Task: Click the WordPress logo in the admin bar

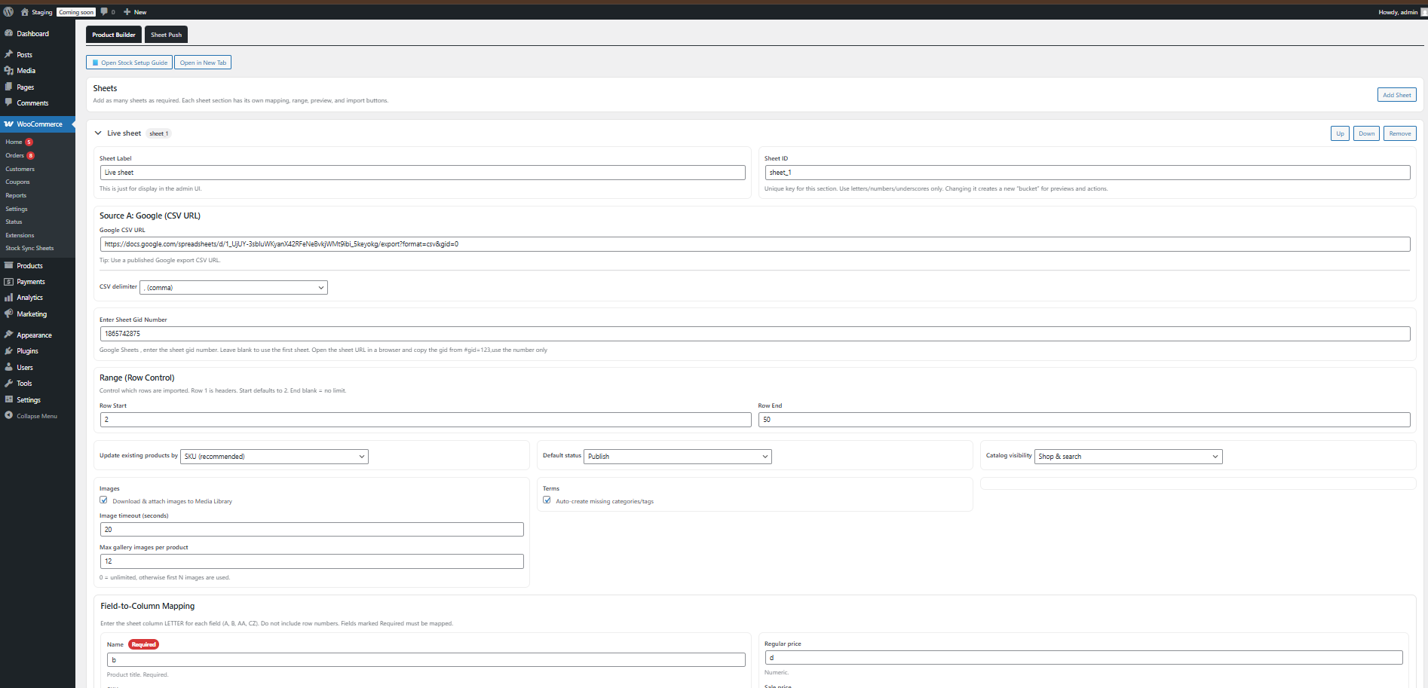Action: click(x=8, y=11)
